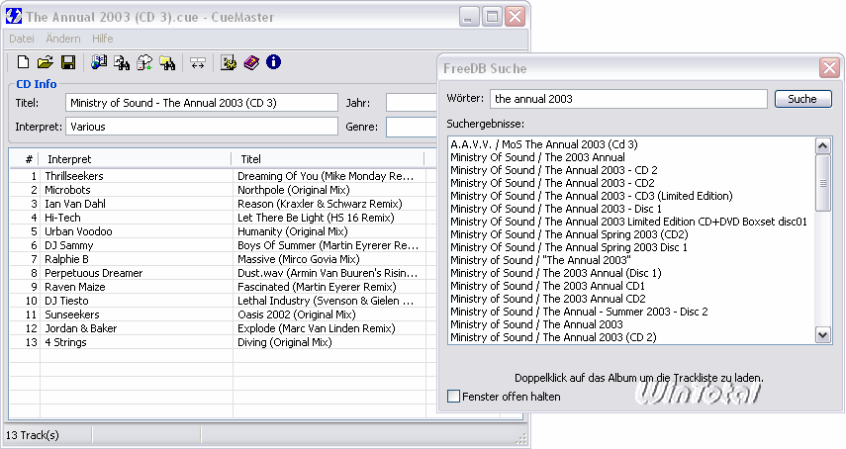Screen dimensions: 846x449
Task: Swap columns using the double-arrow toolbar icon
Action: click(198, 63)
